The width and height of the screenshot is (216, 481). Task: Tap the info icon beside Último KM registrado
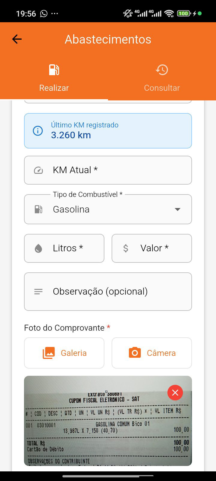38,131
